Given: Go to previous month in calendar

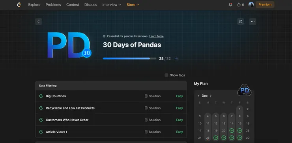Looking at the screenshot, I should pyautogui.click(x=198, y=96).
